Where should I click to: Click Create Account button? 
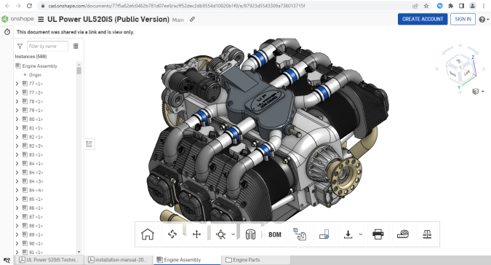pyautogui.click(x=423, y=19)
